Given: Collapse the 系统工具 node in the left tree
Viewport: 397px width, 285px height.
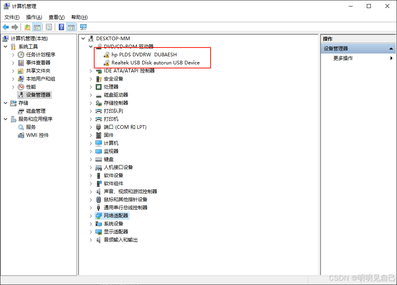Looking at the screenshot, I should coord(6,47).
